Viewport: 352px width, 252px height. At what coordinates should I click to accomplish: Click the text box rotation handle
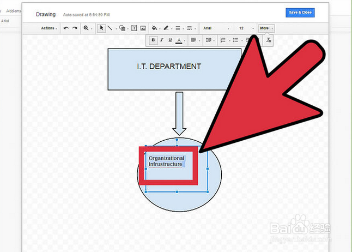[x=177, y=140]
